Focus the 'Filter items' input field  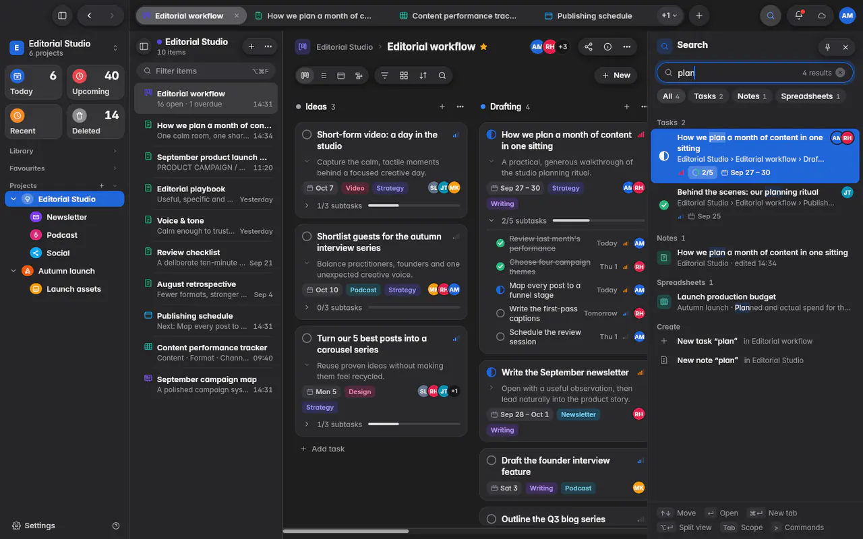tap(206, 71)
